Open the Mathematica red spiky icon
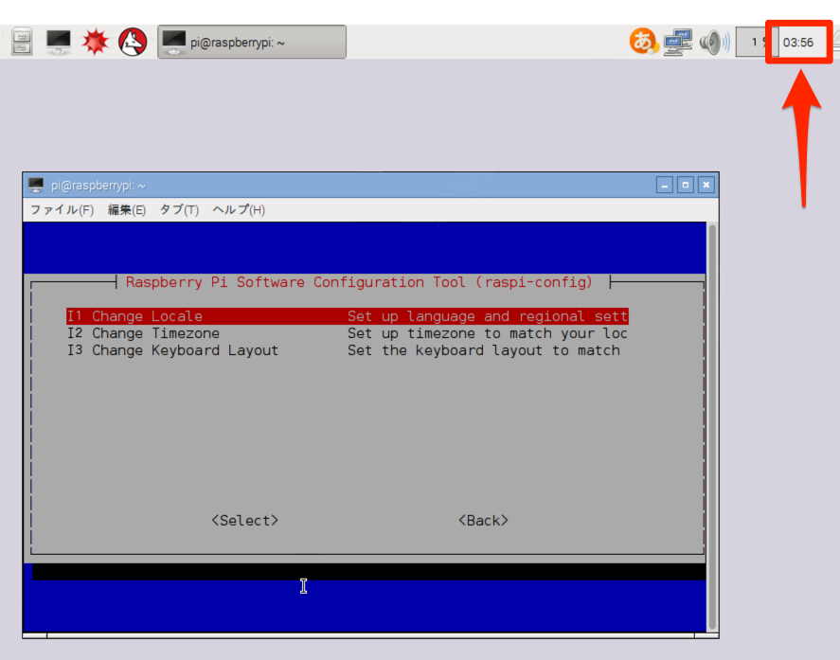Image resolution: width=840 pixels, height=660 pixels. click(96, 42)
